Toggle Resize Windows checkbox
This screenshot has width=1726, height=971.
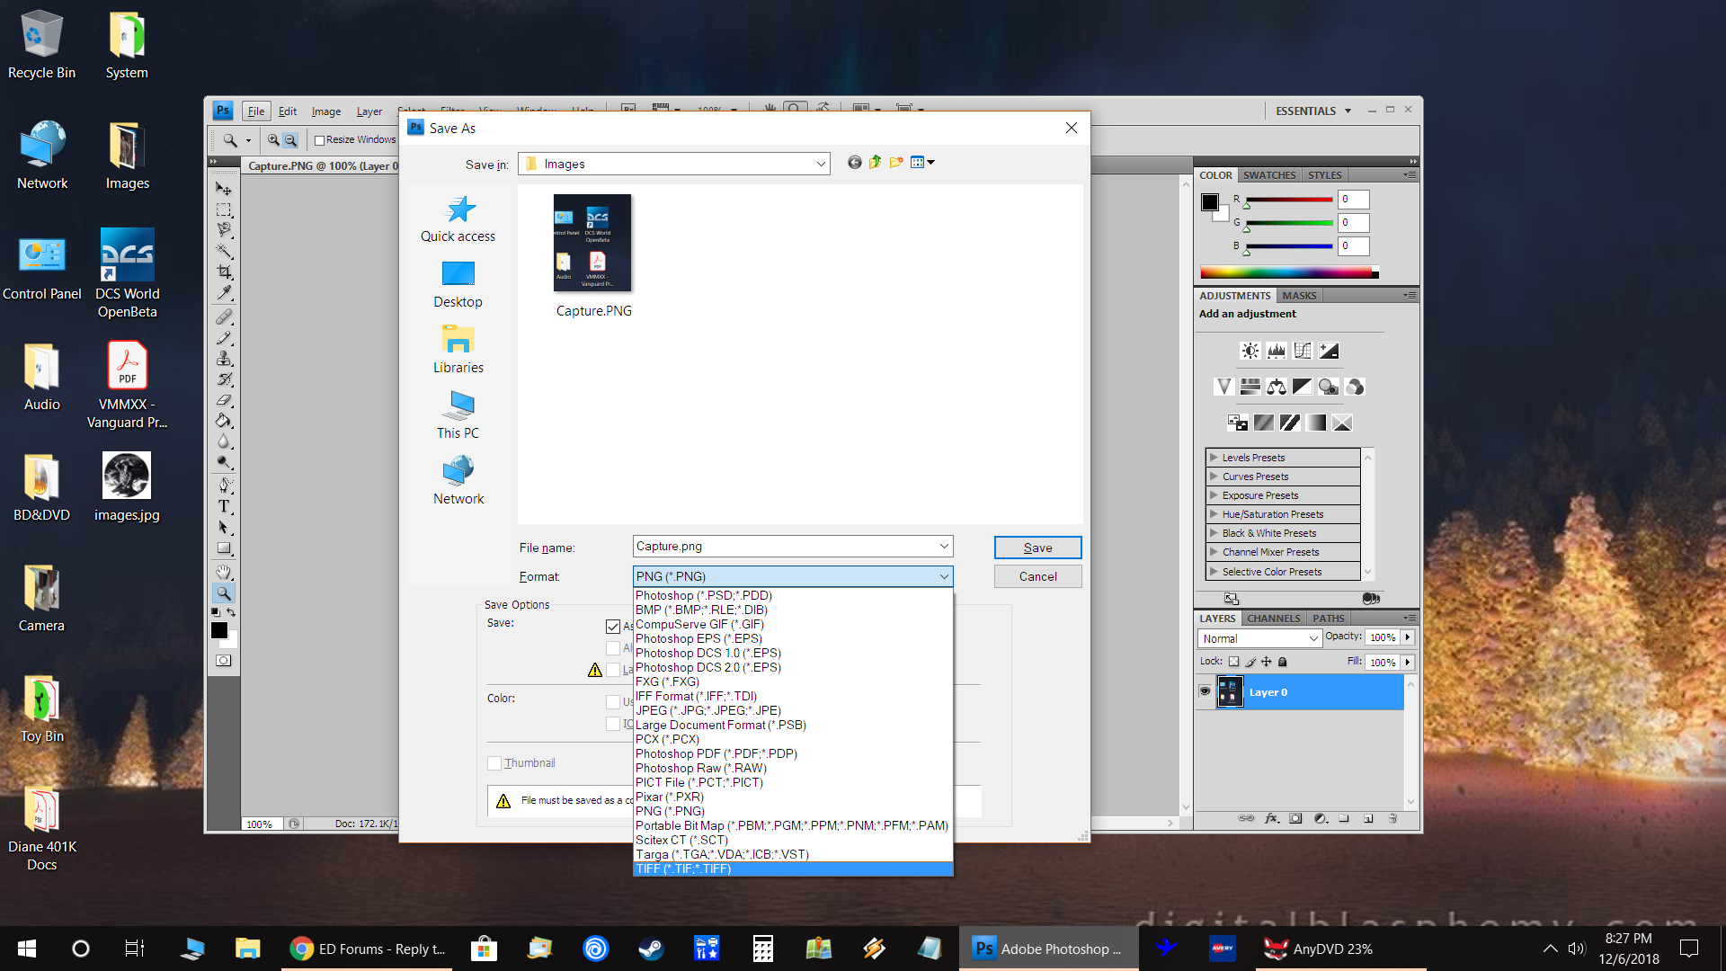(x=319, y=140)
